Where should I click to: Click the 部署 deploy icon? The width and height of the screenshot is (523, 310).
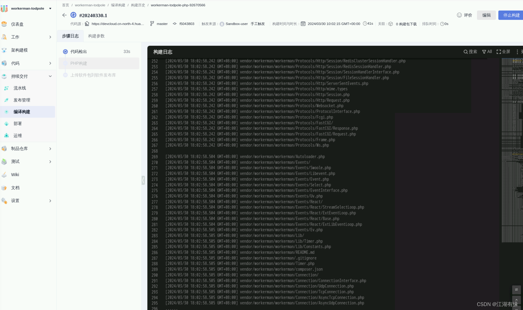tap(6, 124)
